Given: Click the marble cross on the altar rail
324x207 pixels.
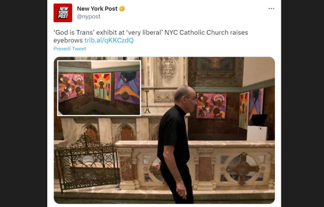Looking at the screenshot, I should pyautogui.click(x=243, y=169).
